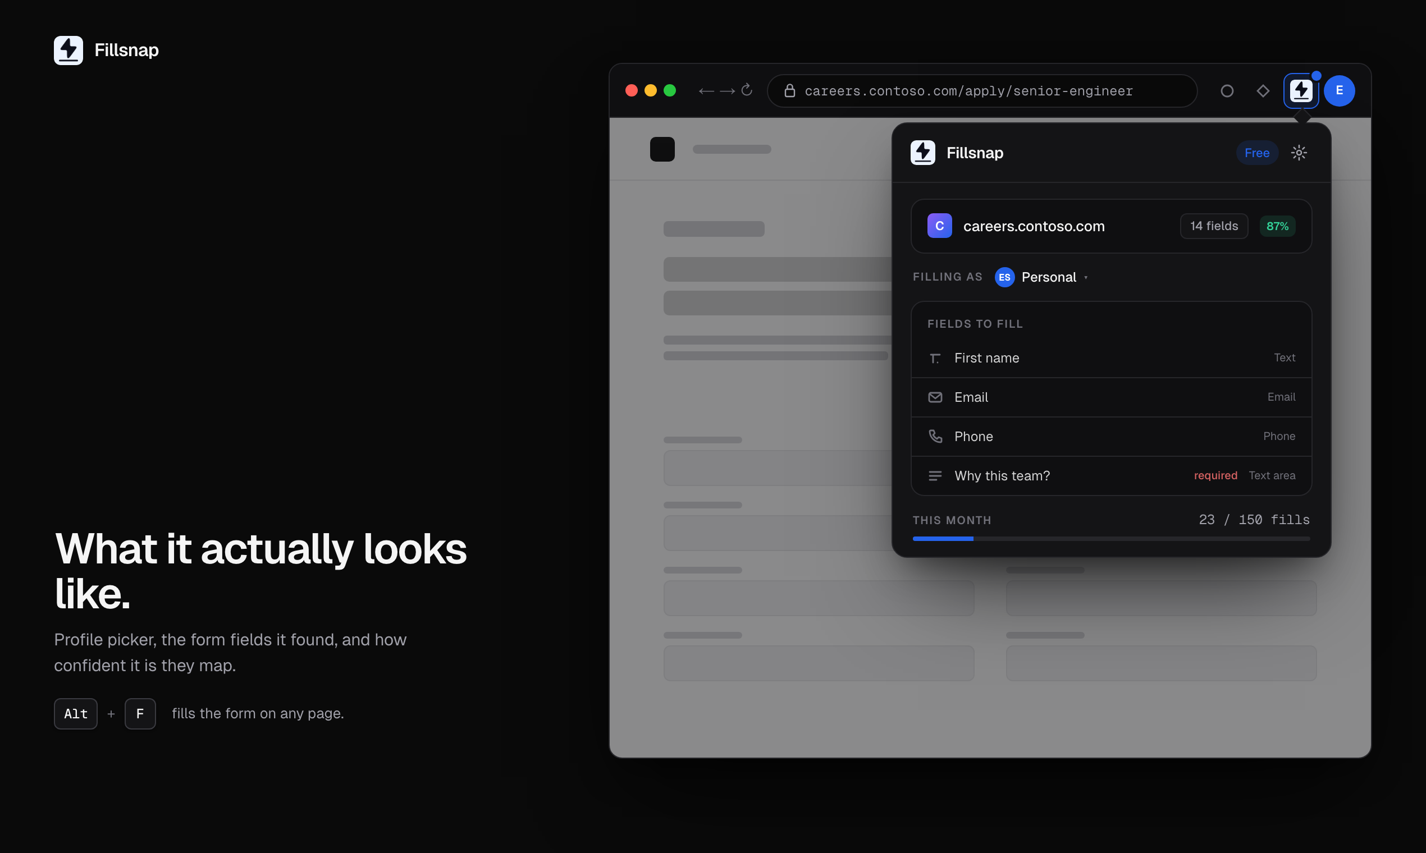Click the browser back arrow
Image resolution: width=1426 pixels, height=853 pixels.
coord(706,91)
